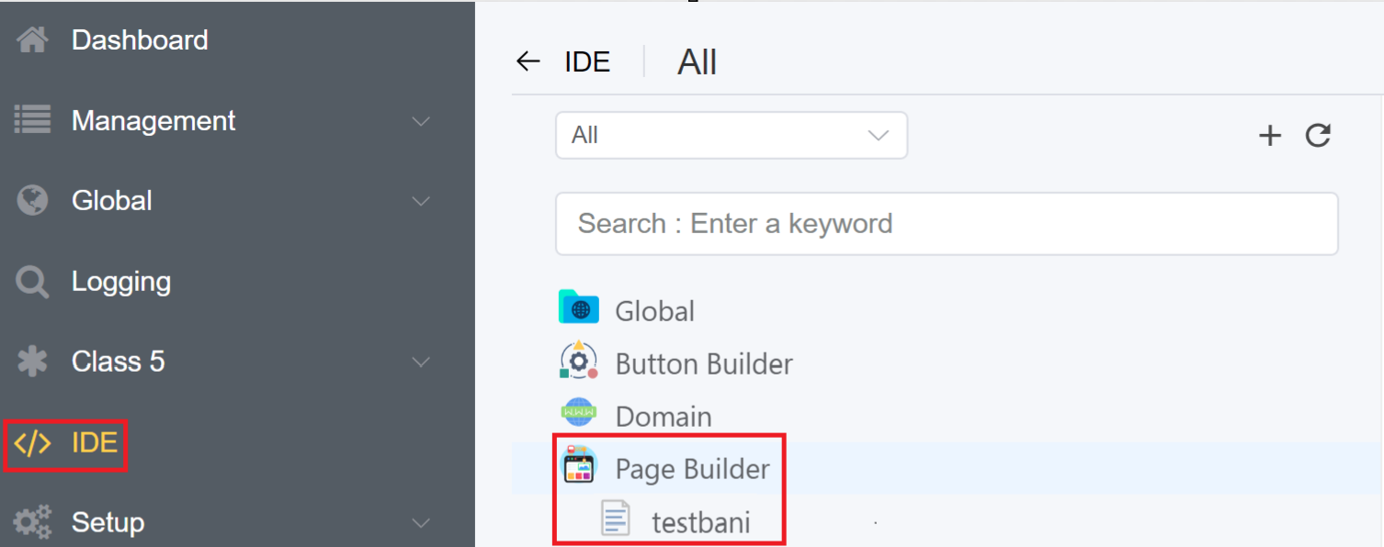This screenshot has width=1384, height=547.
Task: Open Dashboard from the sidebar
Action: (x=140, y=40)
